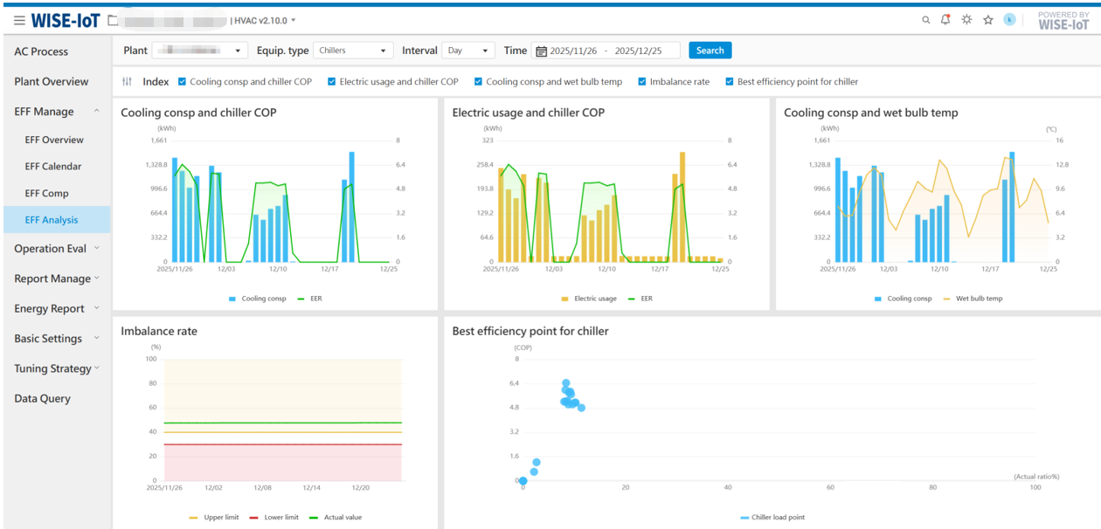
Task: Expand the Operation Eval menu
Action: pos(56,249)
